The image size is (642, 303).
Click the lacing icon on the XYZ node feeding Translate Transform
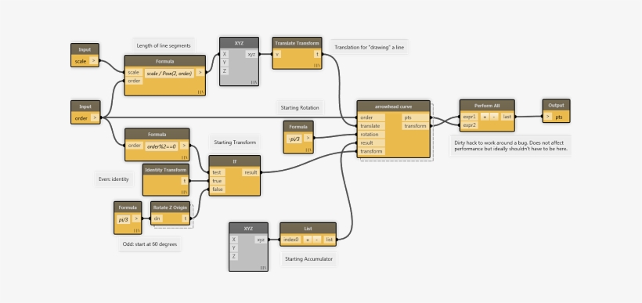coord(254,82)
